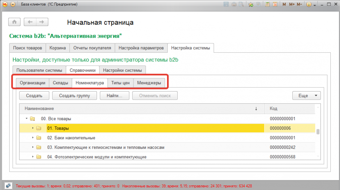Click scrollbar up arrow of list
The width and height of the screenshot is (340, 190).
tap(318, 107)
